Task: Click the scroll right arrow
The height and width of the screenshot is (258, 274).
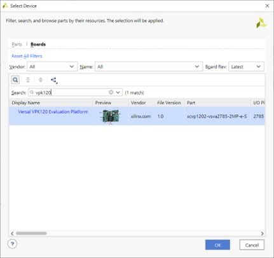Action: coord(262,233)
